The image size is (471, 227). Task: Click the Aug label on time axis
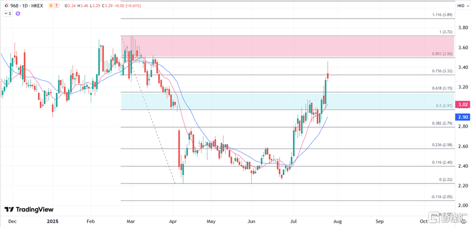(337, 221)
